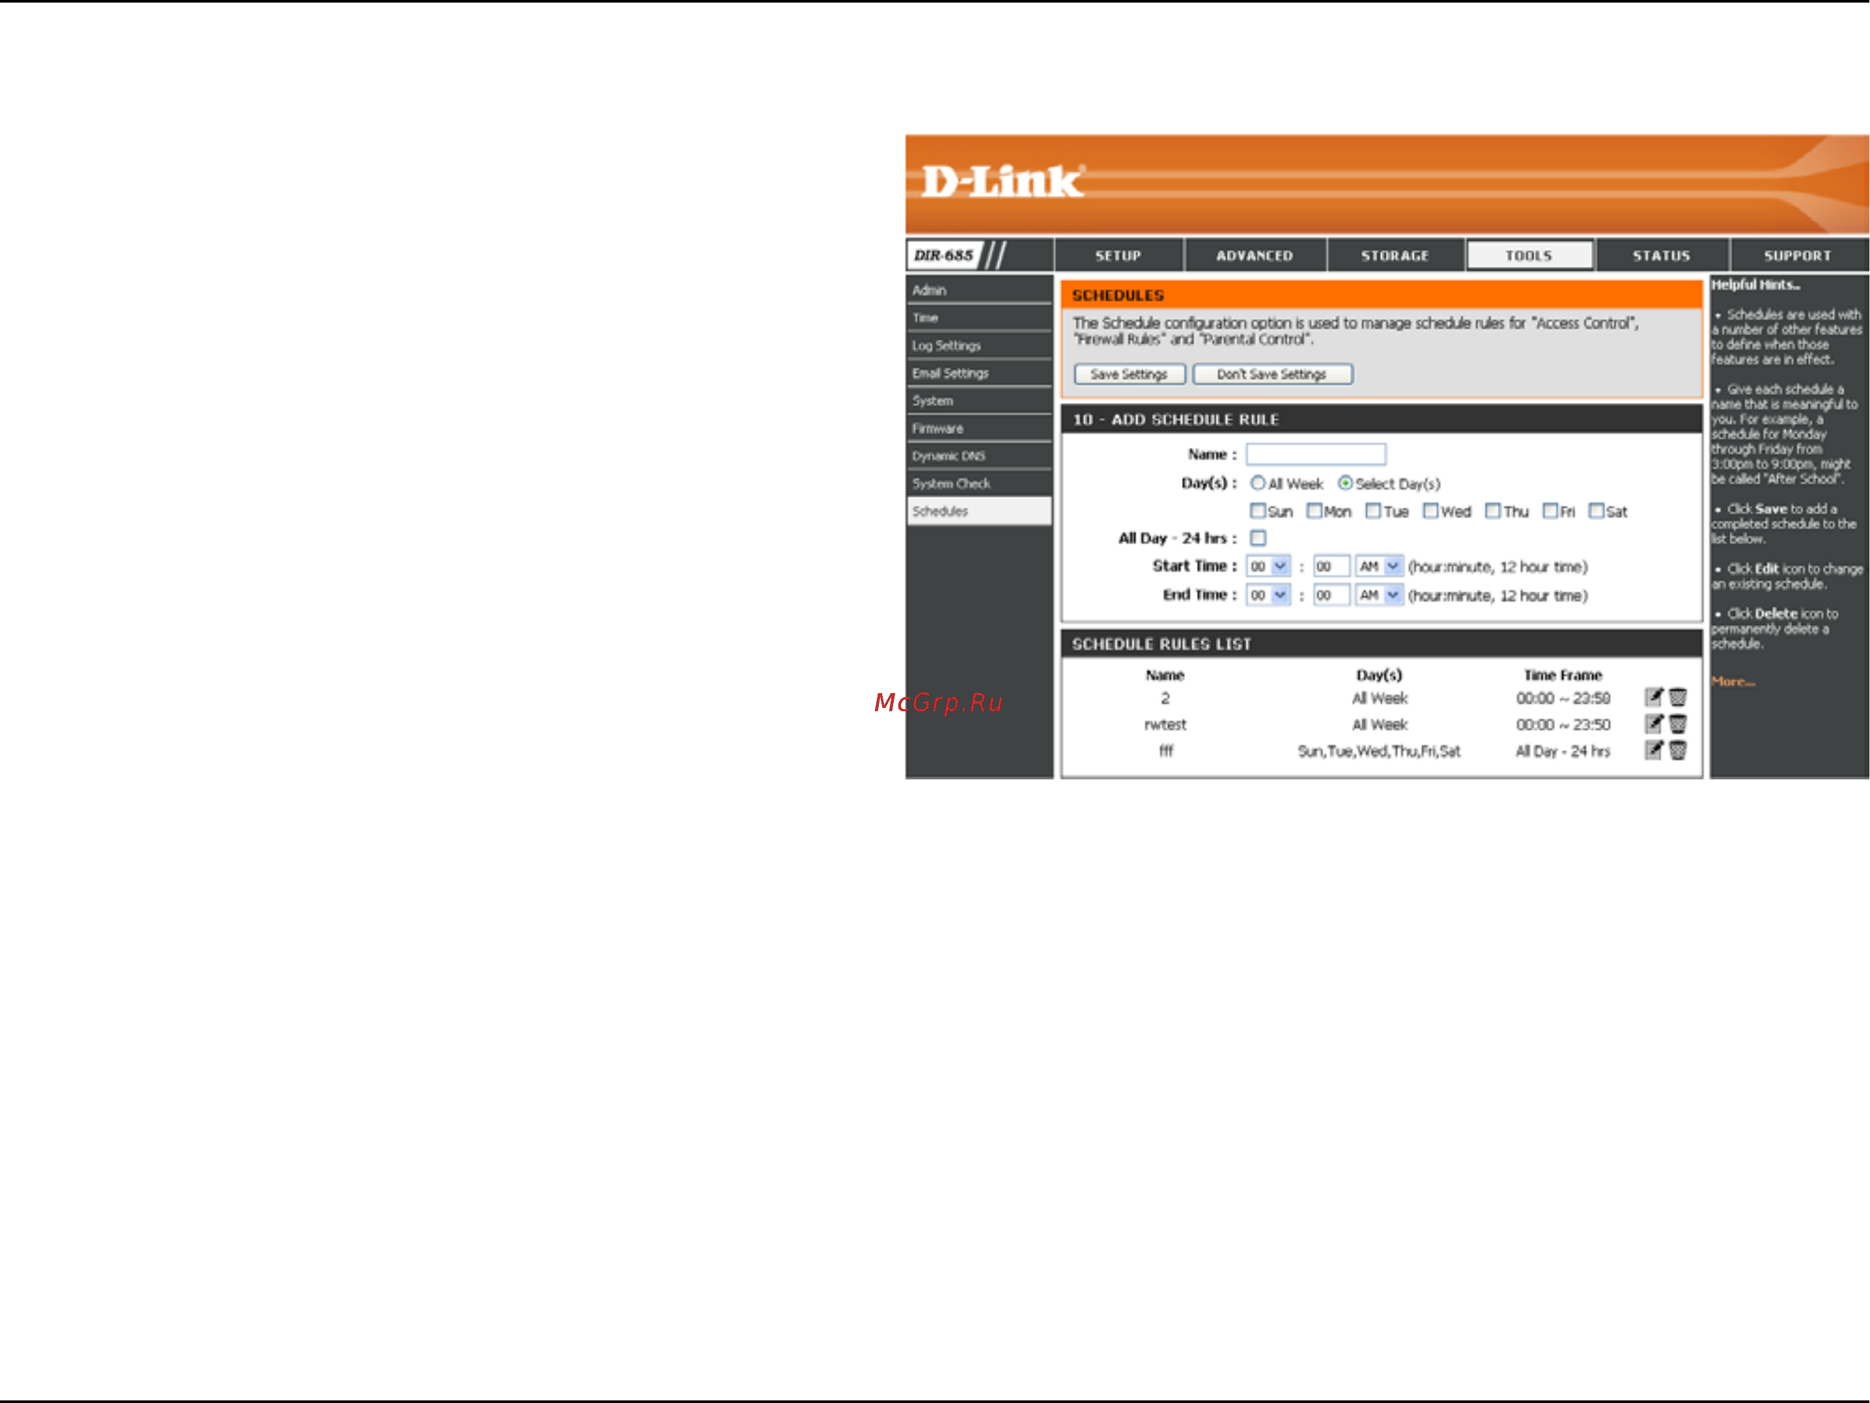
Task: Check the Wed day checkbox
Action: tap(1431, 511)
